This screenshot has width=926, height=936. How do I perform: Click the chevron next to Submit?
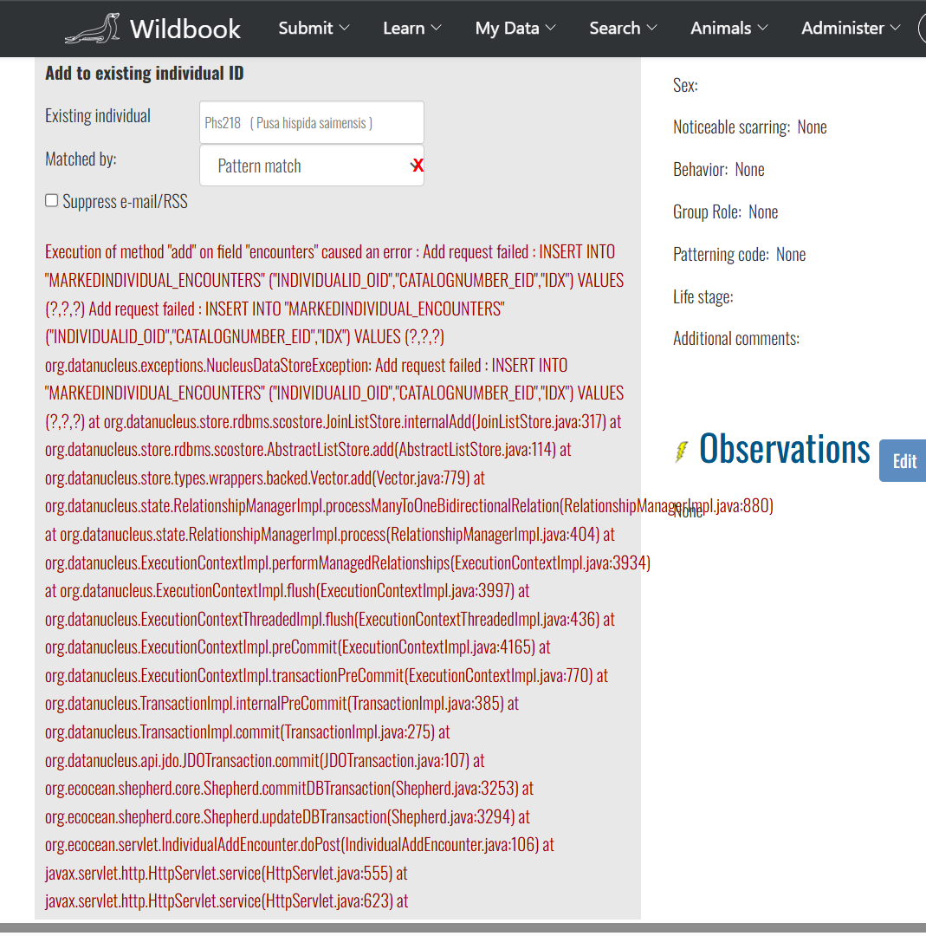(345, 29)
